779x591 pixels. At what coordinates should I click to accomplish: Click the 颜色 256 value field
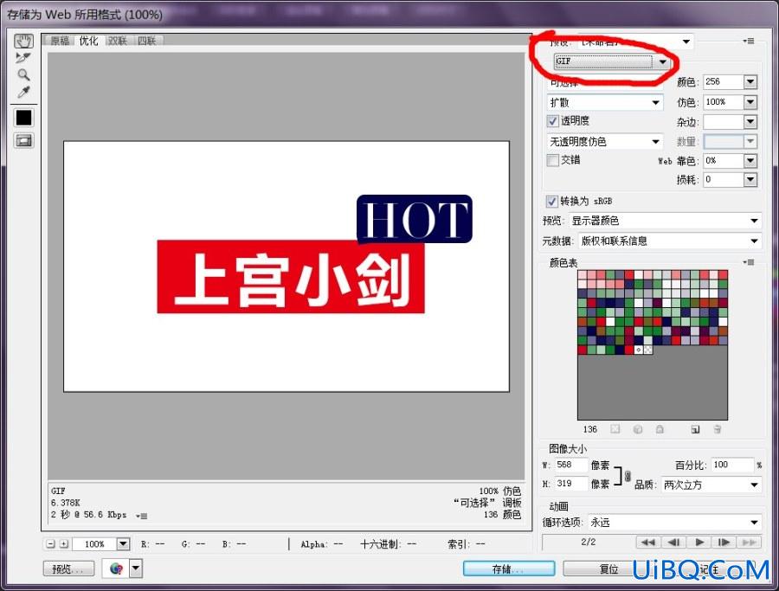coord(724,81)
